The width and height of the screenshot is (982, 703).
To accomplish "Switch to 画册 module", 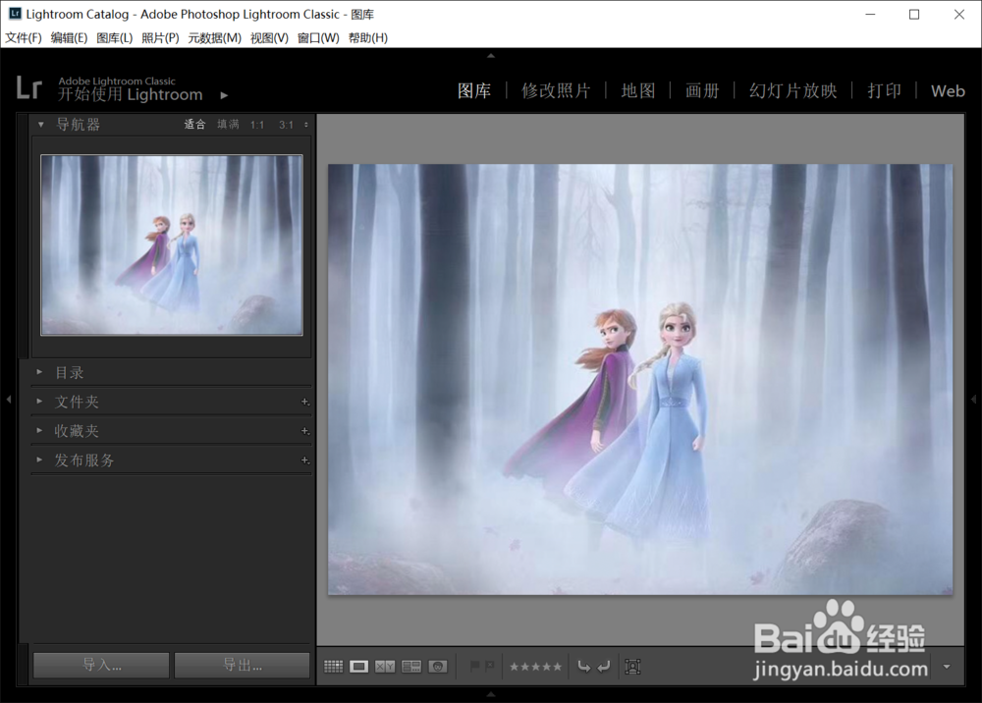I will (702, 91).
